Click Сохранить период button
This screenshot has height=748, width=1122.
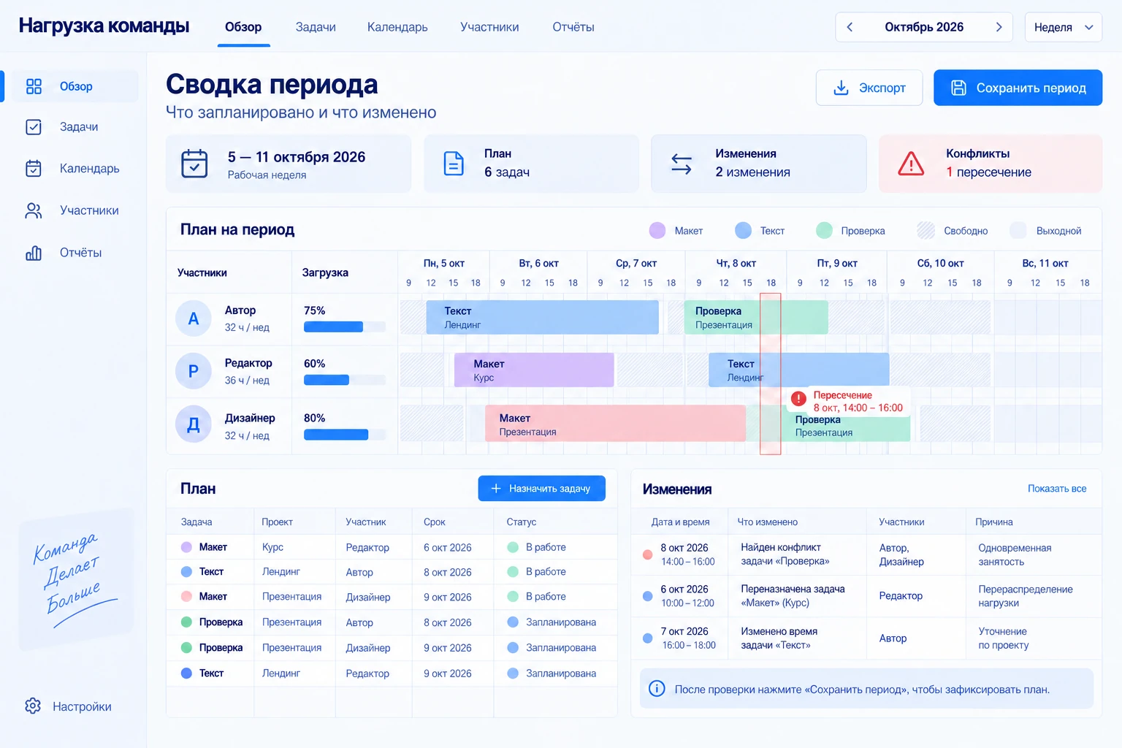(x=1018, y=88)
